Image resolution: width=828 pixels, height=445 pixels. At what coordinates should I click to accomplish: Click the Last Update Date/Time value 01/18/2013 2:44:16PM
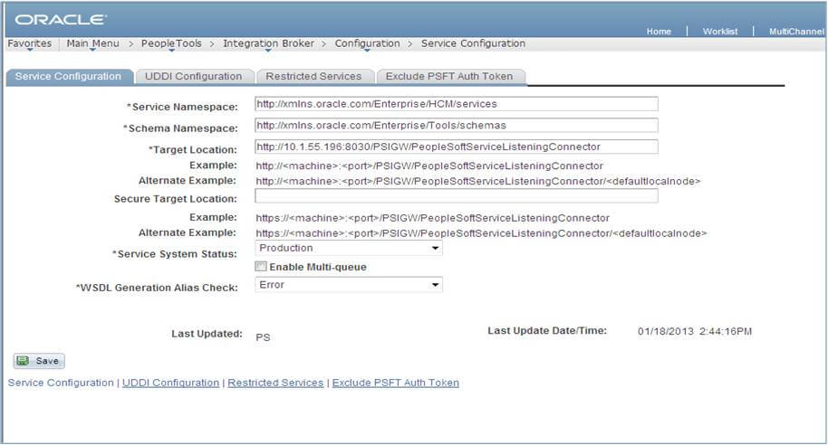coord(695,332)
